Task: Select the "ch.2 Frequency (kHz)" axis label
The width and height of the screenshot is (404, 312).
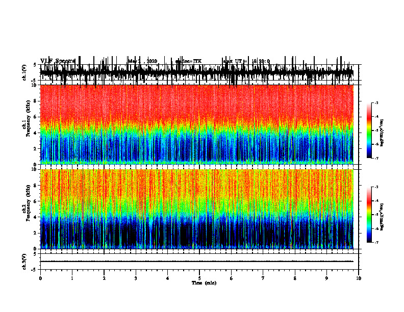Action: 27,203
